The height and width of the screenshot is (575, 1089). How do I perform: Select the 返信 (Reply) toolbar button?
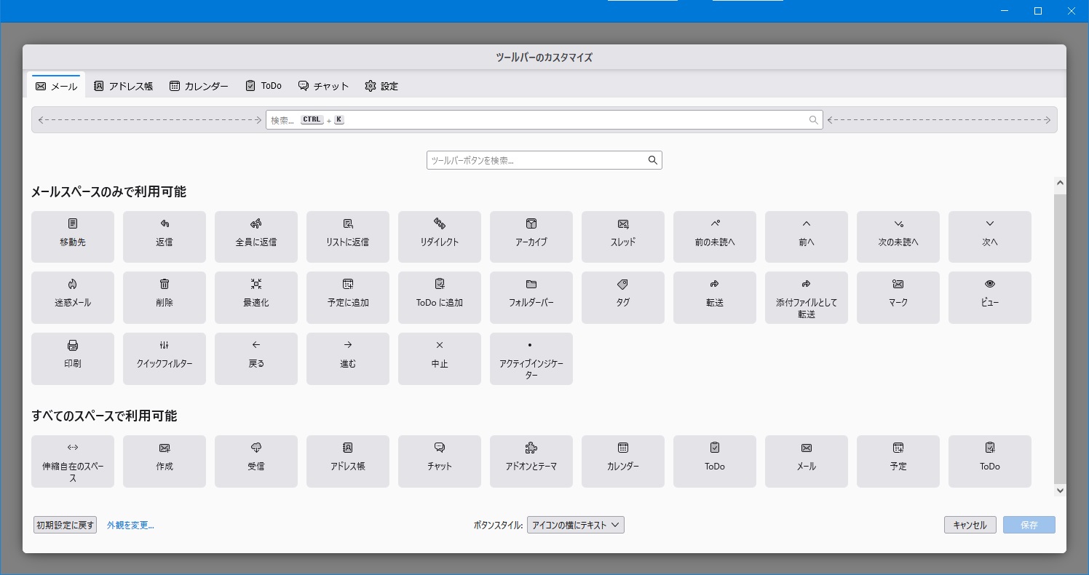click(x=165, y=236)
